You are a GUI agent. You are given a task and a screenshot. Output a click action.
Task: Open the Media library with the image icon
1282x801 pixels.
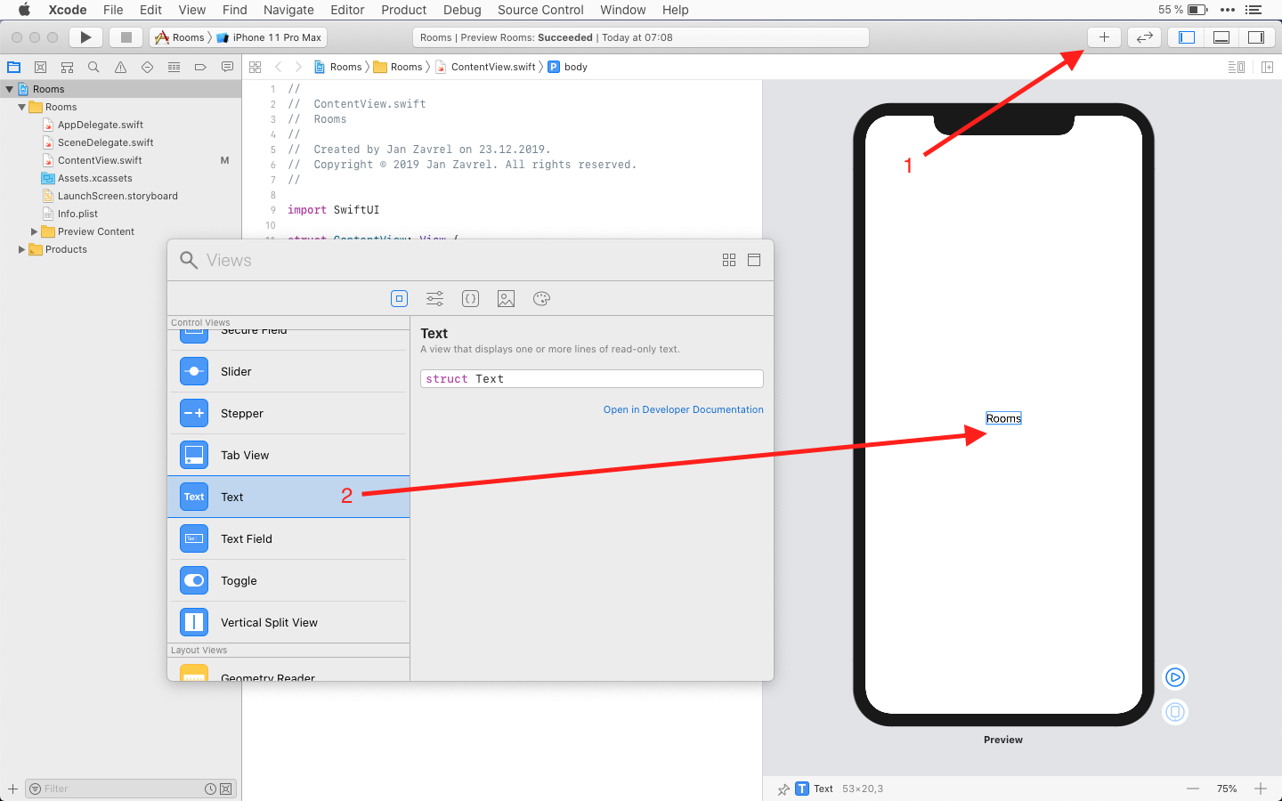(506, 298)
